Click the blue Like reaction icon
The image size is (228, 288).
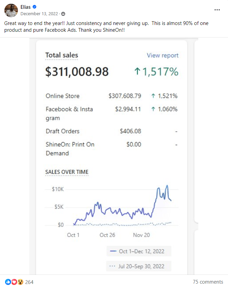(8, 282)
